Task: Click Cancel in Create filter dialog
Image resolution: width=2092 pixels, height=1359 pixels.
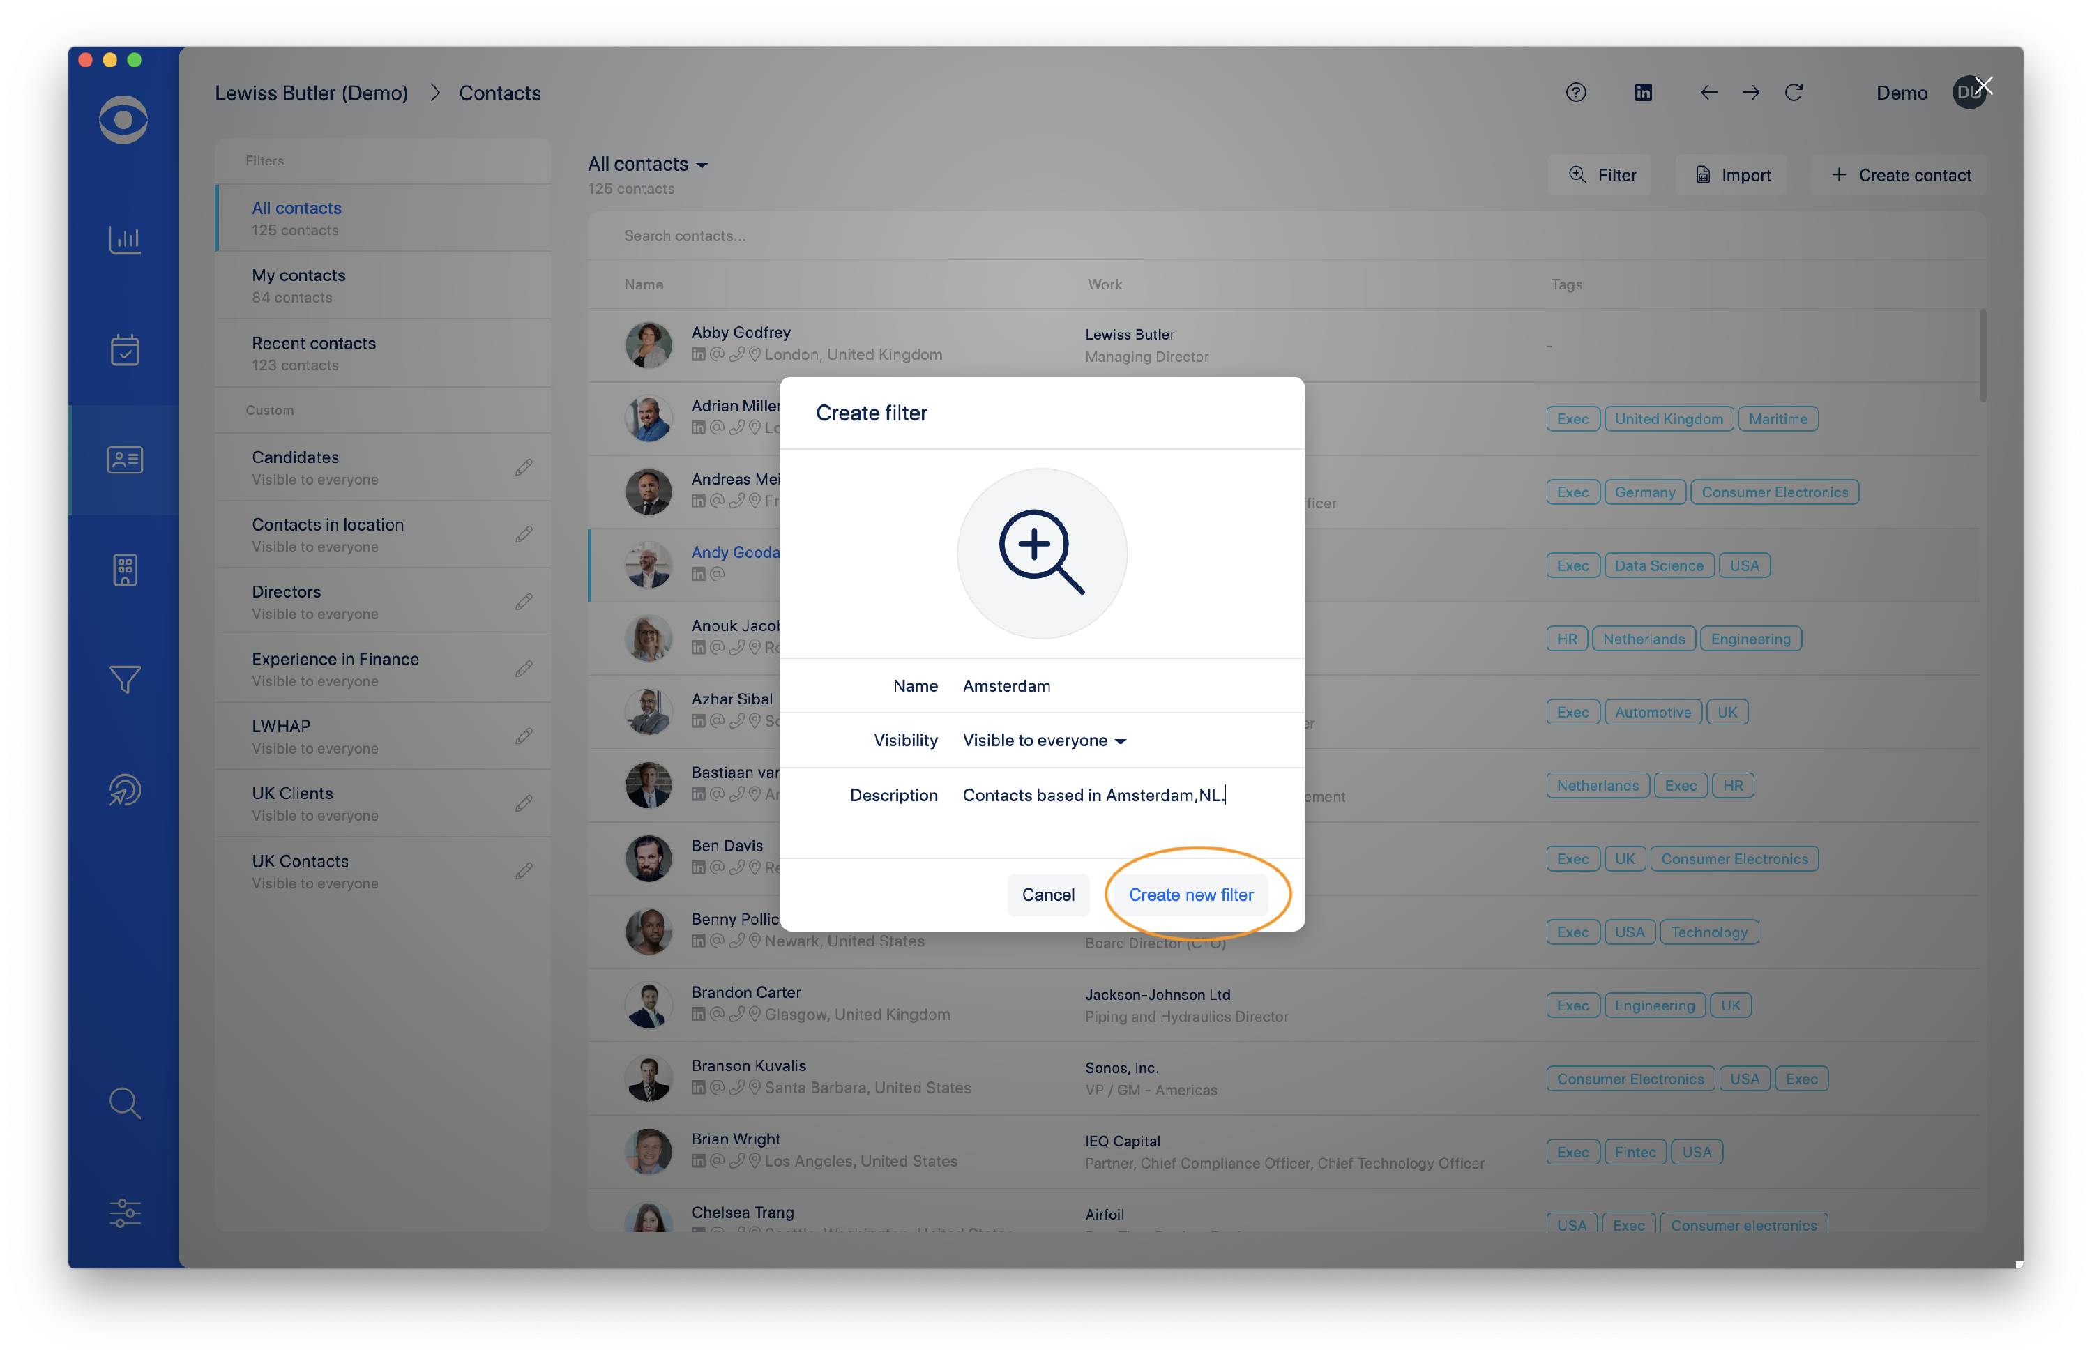Action: click(x=1048, y=894)
